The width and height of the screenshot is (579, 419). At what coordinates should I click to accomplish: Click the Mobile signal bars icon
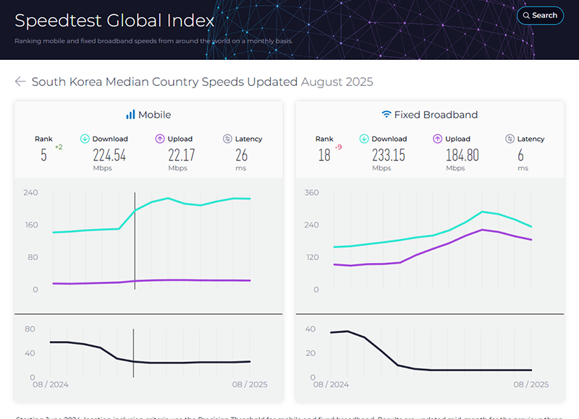pos(130,114)
